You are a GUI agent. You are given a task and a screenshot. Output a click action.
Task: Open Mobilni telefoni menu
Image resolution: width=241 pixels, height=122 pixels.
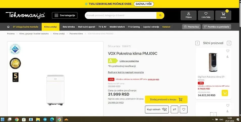point(117,27)
